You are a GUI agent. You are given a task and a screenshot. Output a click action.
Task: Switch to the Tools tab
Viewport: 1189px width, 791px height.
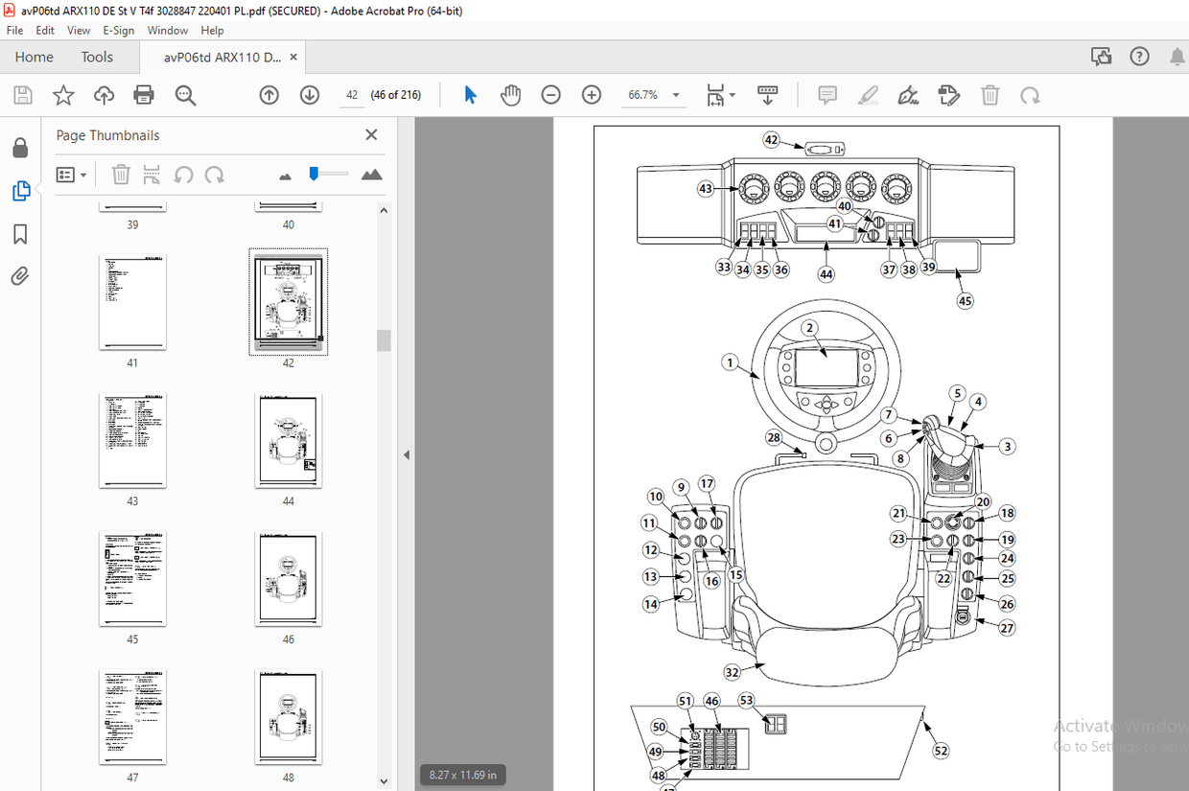coord(96,57)
